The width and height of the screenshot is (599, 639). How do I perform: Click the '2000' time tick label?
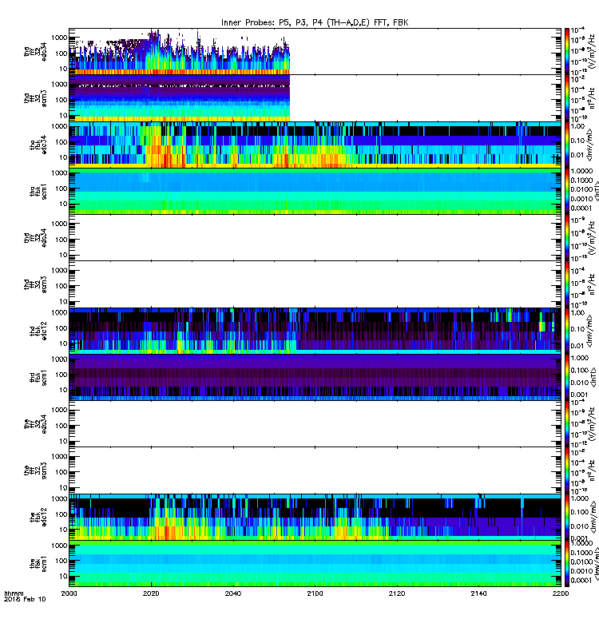[x=69, y=593]
